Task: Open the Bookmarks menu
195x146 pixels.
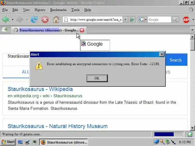Action: [x=58, y=10]
